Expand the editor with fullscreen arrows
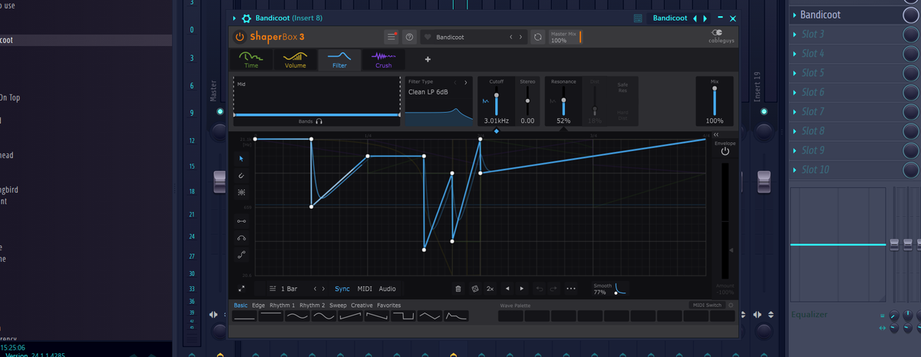Screen dimensions: 921x357 [241, 289]
